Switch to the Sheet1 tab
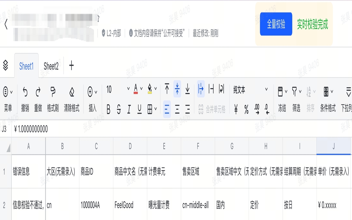This screenshot has width=352, height=220. pos(26,66)
